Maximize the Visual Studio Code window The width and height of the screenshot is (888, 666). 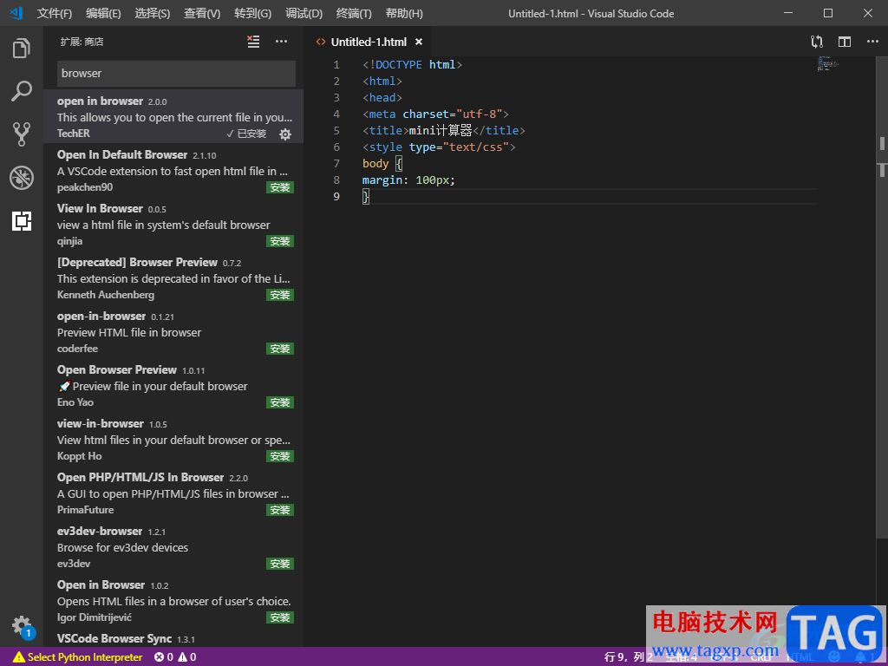pyautogui.click(x=828, y=13)
